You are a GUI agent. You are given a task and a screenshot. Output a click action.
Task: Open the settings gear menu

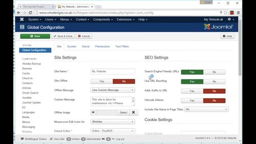click(231, 19)
